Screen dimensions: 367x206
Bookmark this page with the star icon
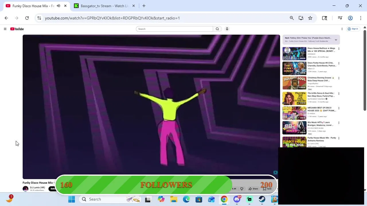310,18
